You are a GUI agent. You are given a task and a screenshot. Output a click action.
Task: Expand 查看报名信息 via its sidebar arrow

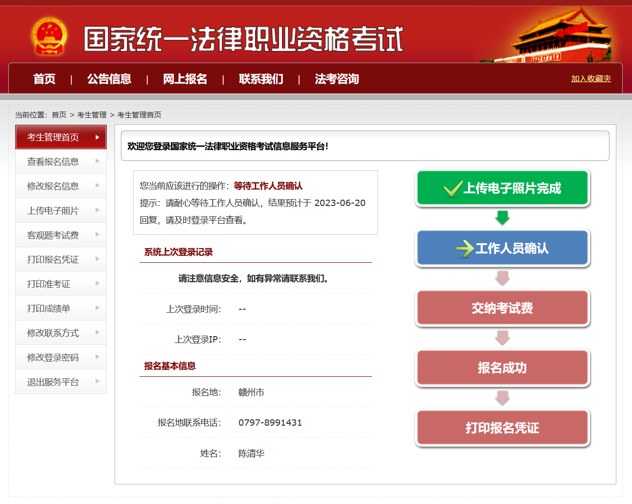tap(97, 161)
